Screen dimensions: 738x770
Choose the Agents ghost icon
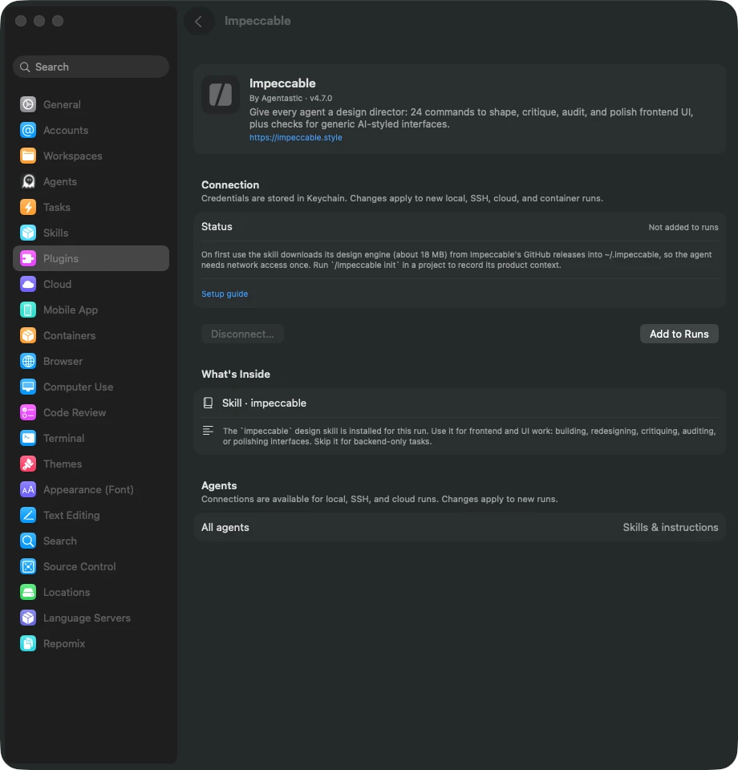coord(28,181)
